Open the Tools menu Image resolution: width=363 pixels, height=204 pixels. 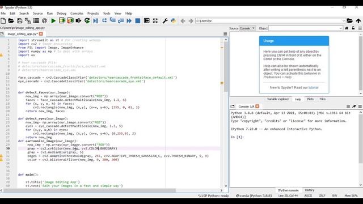point(107,14)
